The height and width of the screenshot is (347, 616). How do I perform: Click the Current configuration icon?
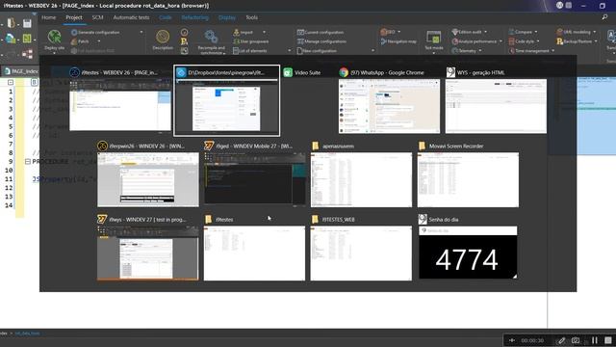point(300,32)
